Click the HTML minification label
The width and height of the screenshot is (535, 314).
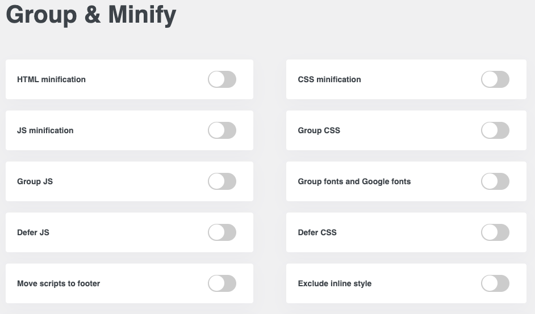(51, 79)
